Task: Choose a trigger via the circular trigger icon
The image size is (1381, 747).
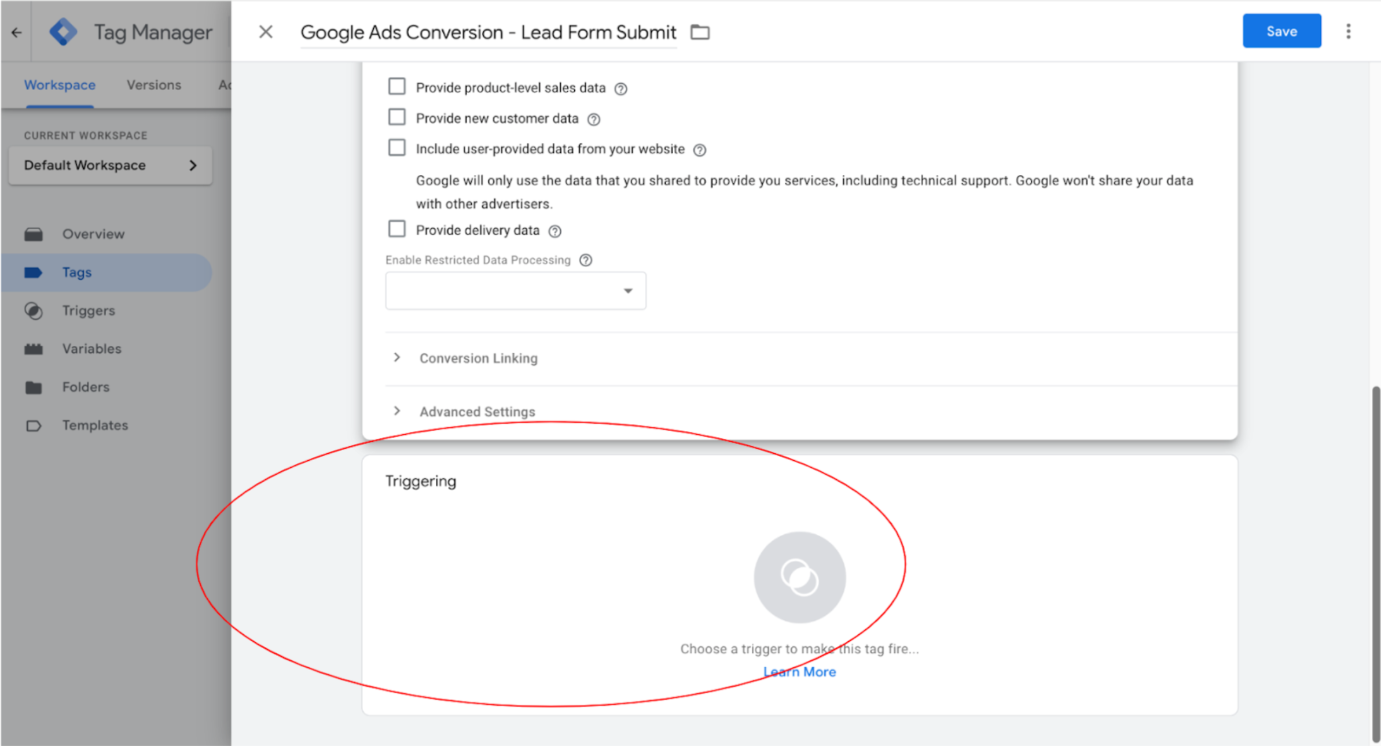Action: point(799,577)
